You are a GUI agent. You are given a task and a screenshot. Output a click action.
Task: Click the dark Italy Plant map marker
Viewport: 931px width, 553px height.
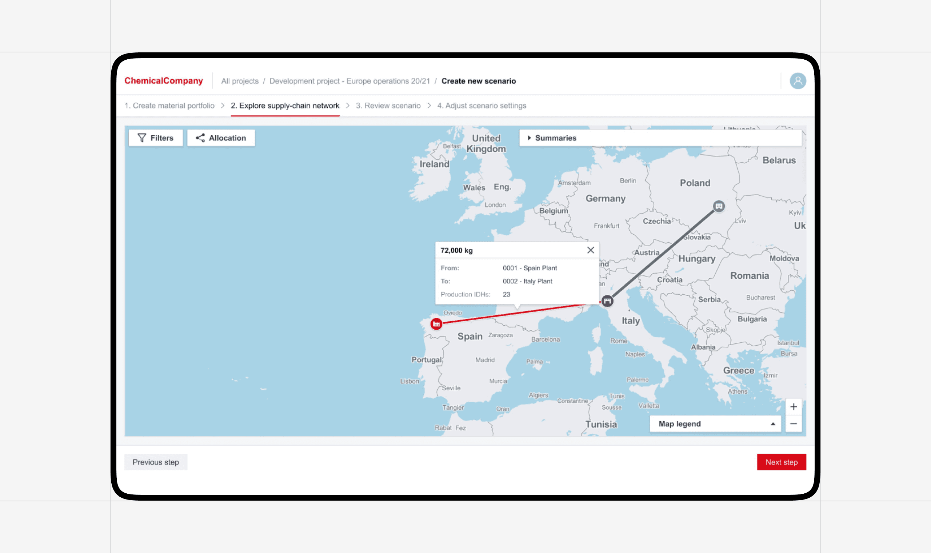(x=607, y=301)
